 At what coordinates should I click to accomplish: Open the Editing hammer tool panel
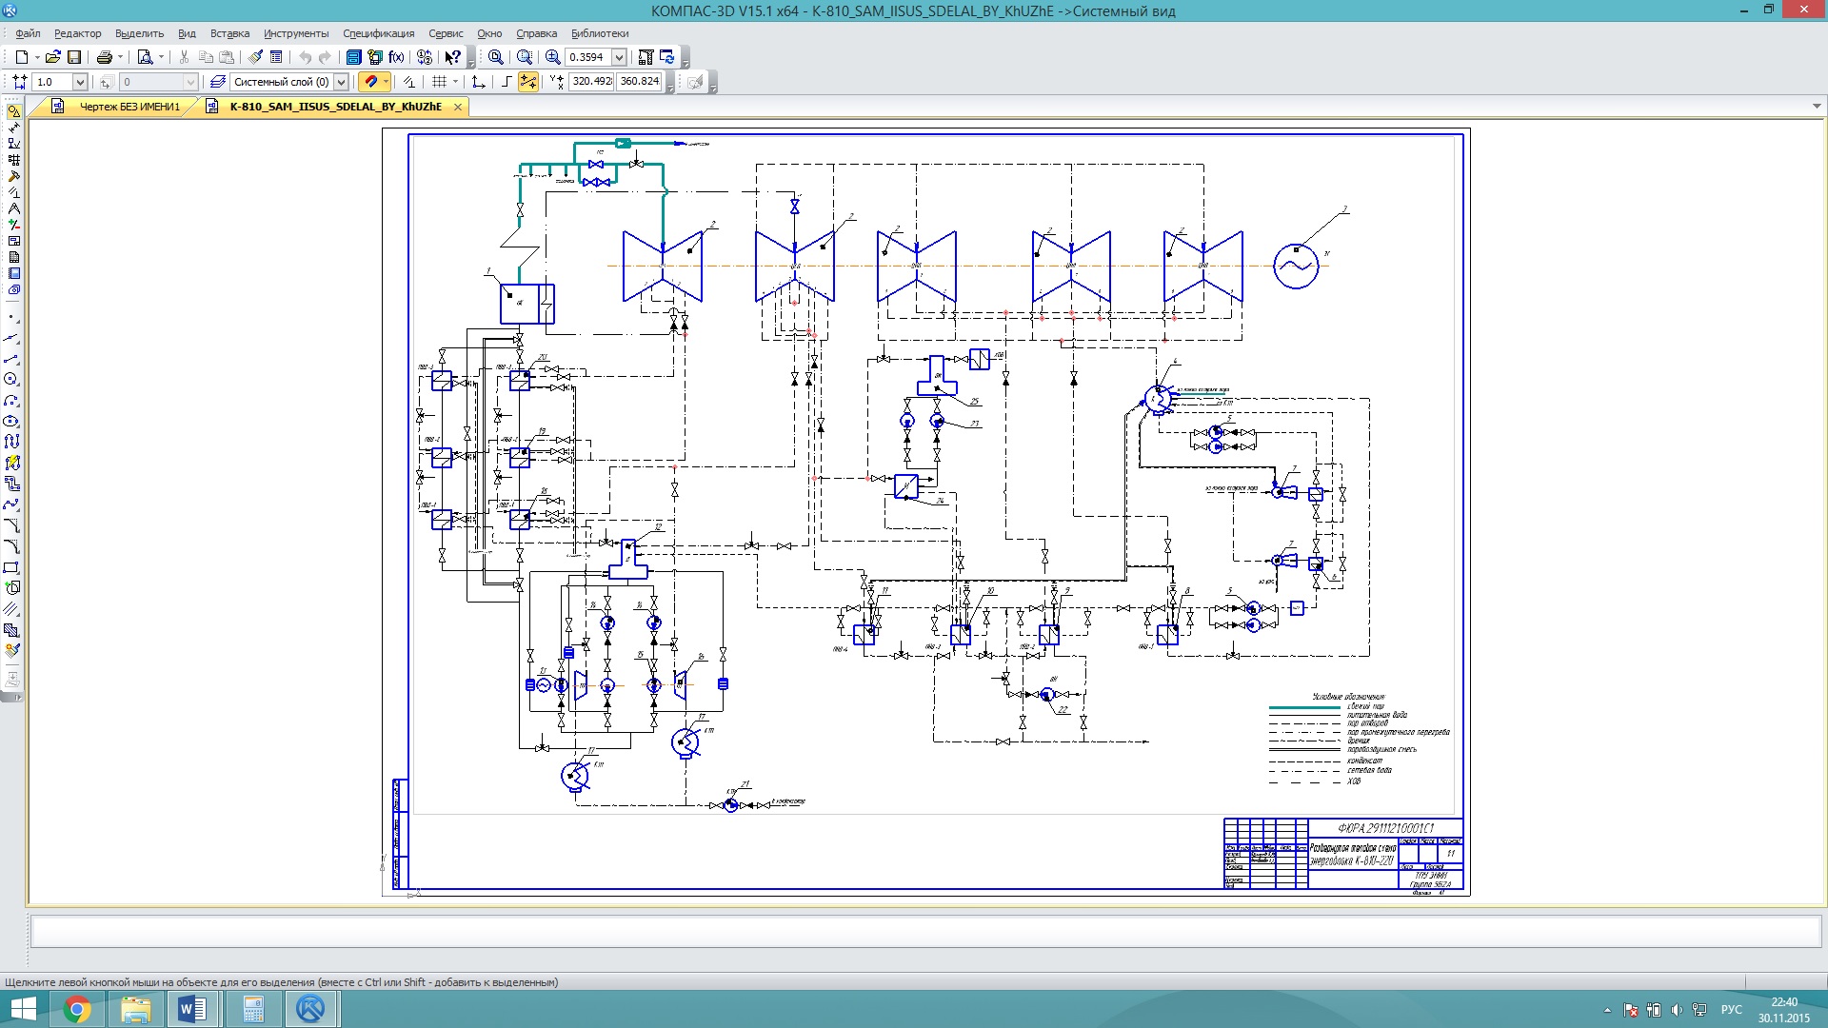[13, 176]
